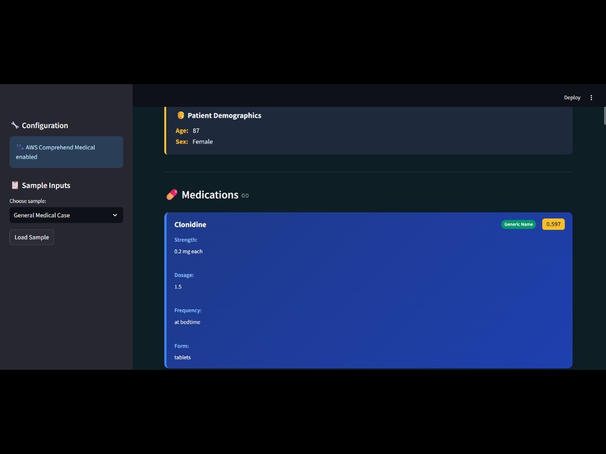Click the dropdown chevron arrow
The image size is (606, 454).
pyautogui.click(x=115, y=215)
